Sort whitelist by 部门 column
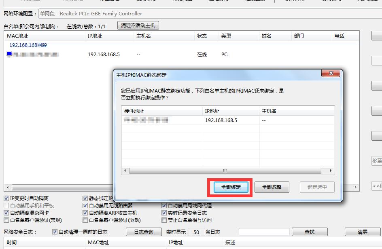 [x=312, y=36]
